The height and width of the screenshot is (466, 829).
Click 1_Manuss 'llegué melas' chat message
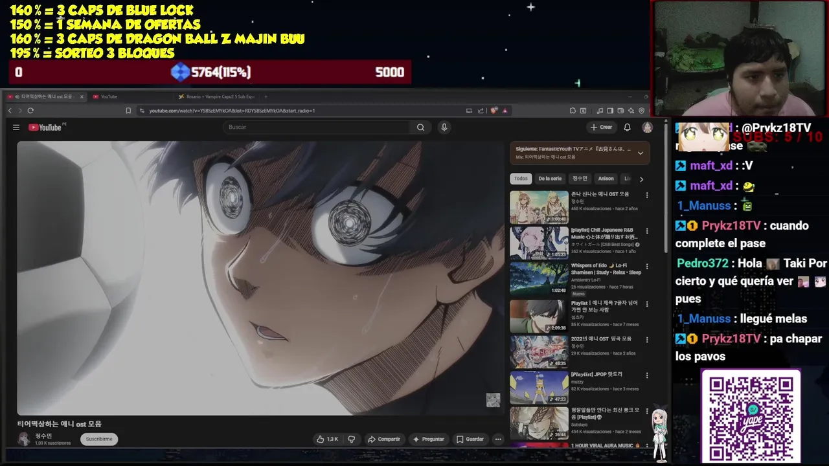point(742,318)
